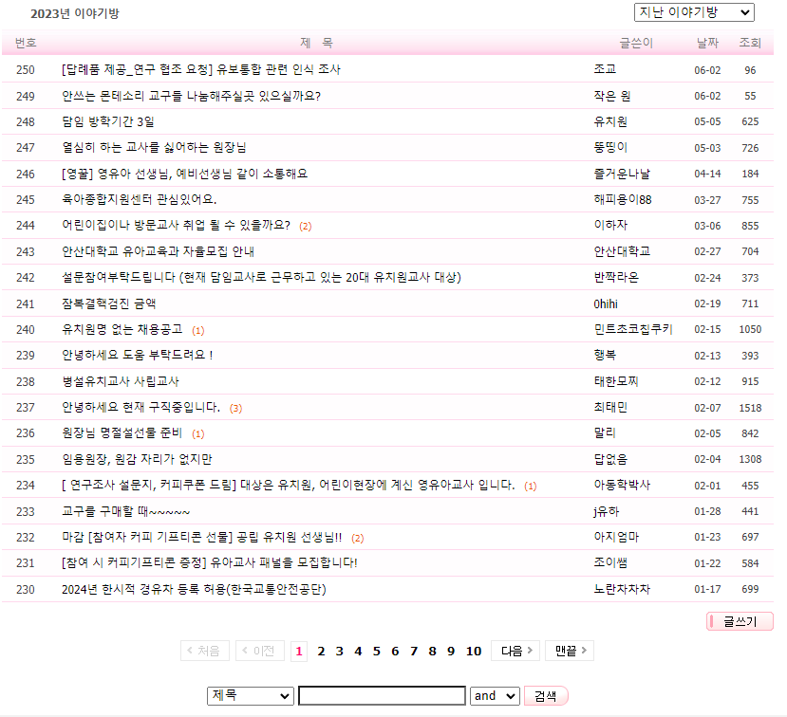Click the 검색 search button

point(546,695)
